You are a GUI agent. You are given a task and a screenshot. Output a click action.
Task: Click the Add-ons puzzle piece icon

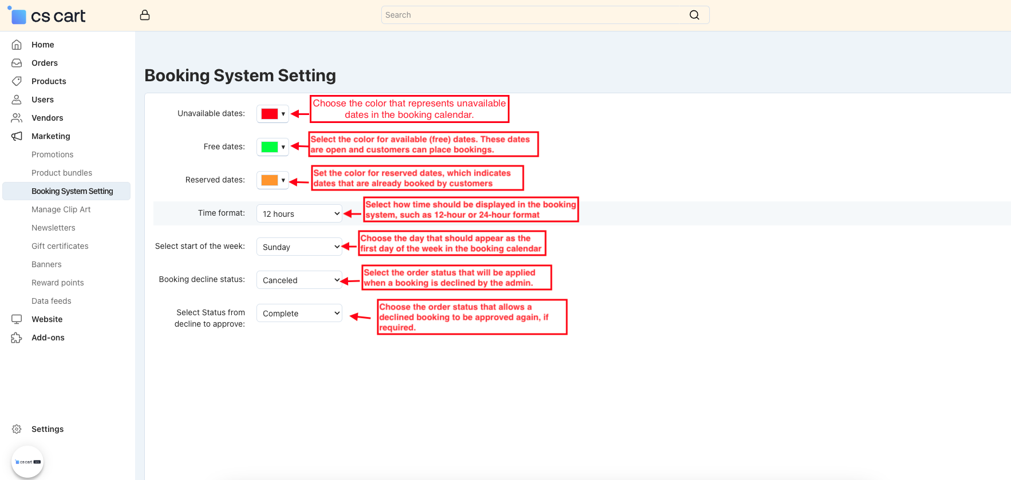(17, 338)
